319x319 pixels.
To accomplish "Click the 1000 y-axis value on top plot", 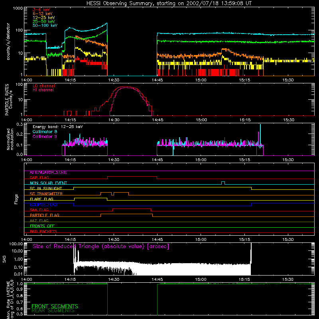I will 18,8.
